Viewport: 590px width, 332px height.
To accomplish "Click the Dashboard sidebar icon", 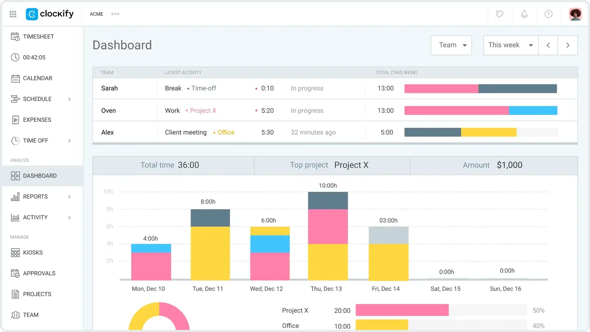I will click(x=15, y=176).
